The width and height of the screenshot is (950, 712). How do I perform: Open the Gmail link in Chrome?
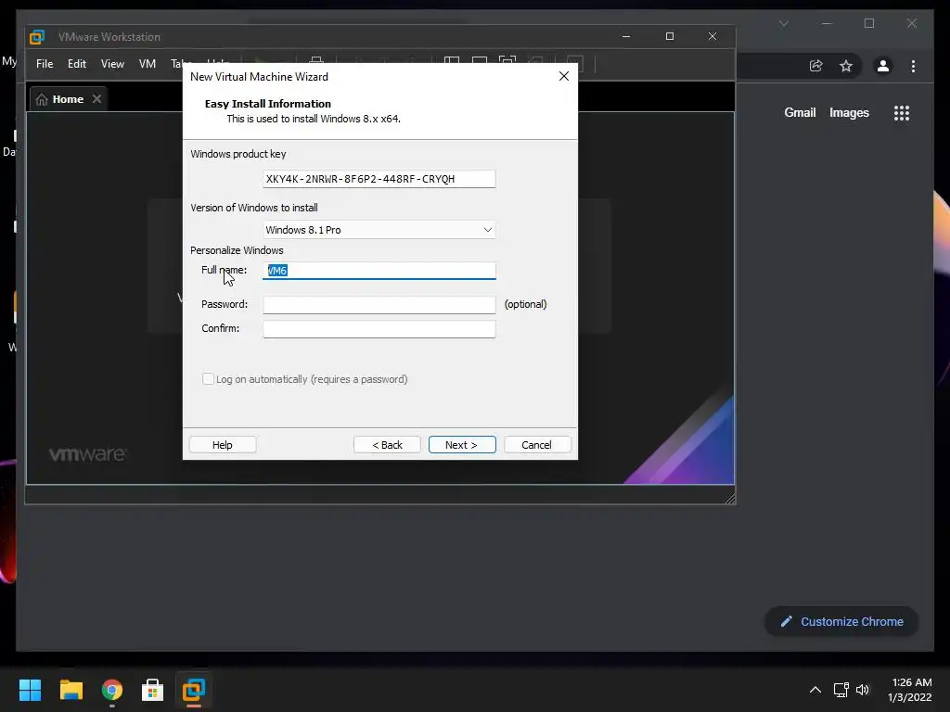tap(800, 112)
